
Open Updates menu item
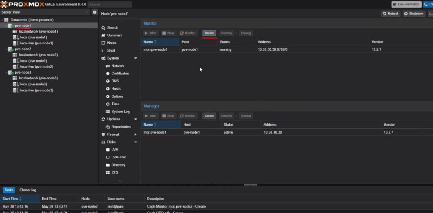tap(114, 119)
